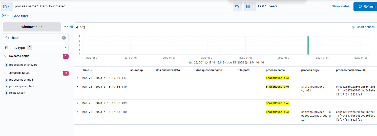The image size is (377, 136).
Task: Expand the 18:19:30.147 document row
Action: (x=77, y=78)
